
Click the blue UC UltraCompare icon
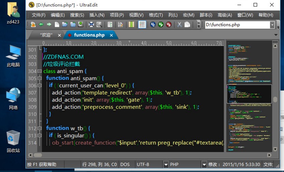tap(153, 25)
